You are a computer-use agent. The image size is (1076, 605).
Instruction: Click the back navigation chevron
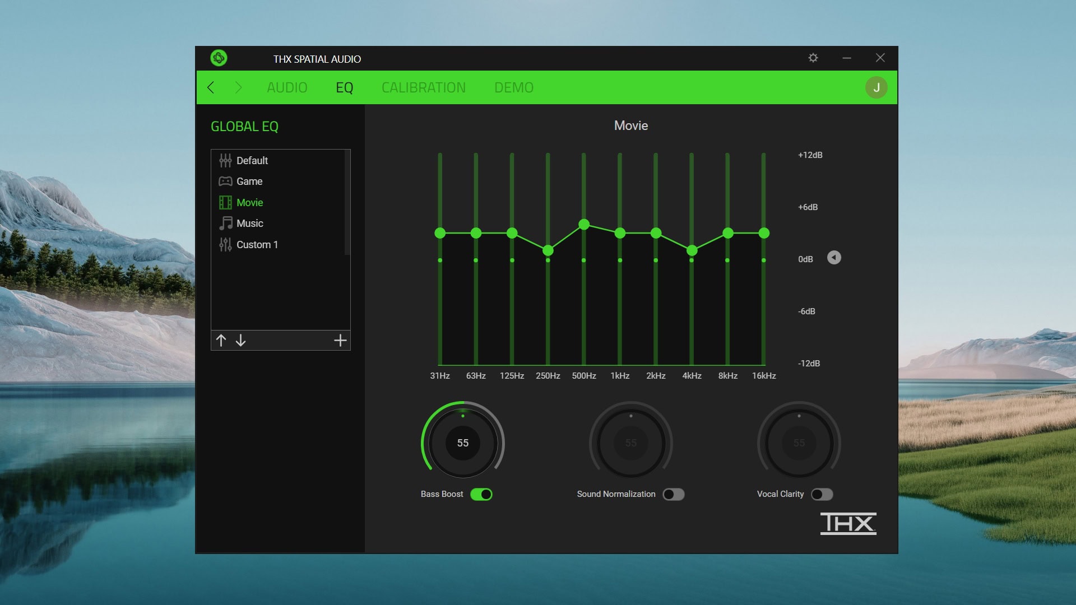(x=211, y=87)
